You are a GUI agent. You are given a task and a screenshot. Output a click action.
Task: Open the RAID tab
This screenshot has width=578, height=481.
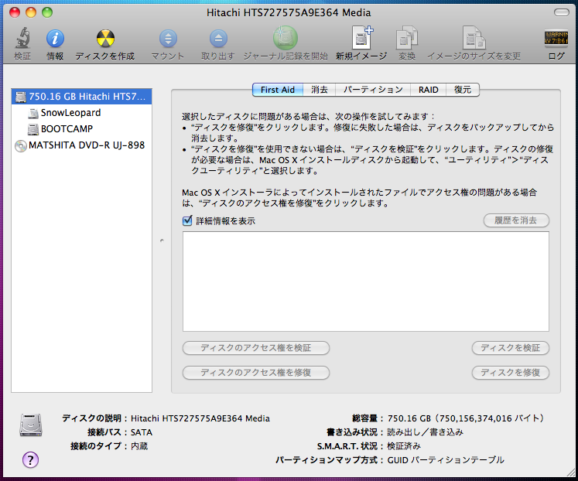pos(429,90)
